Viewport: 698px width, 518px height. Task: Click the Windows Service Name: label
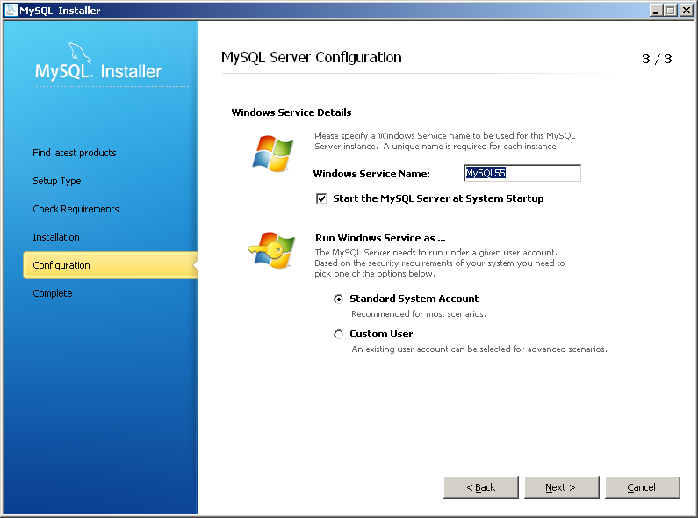tap(371, 174)
